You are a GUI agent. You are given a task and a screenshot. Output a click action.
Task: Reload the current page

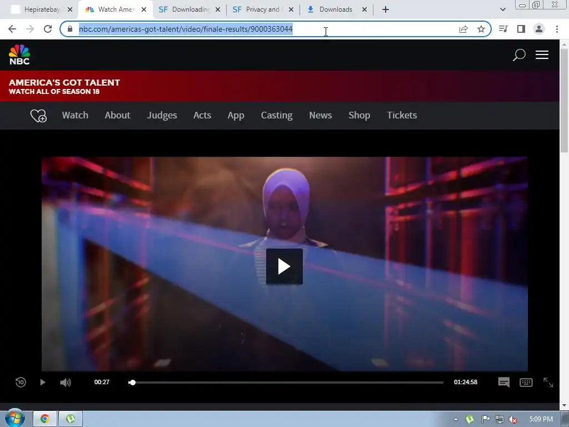48,29
